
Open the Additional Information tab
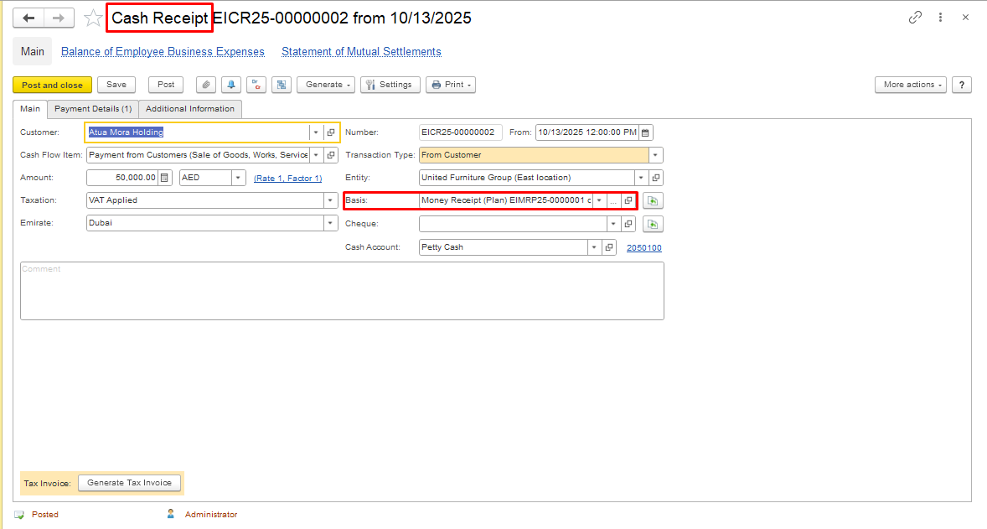(190, 109)
